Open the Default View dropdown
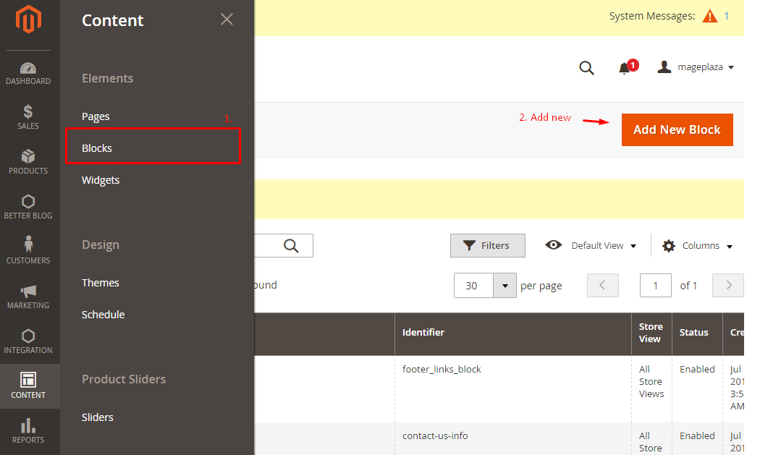This screenshot has width=760, height=455. tap(591, 245)
